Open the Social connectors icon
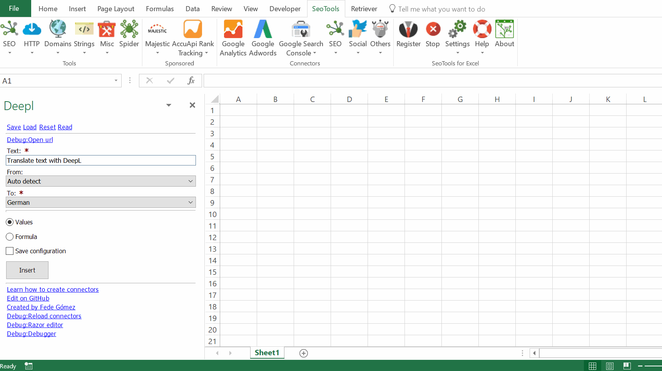Image resolution: width=662 pixels, height=371 pixels. [358, 29]
